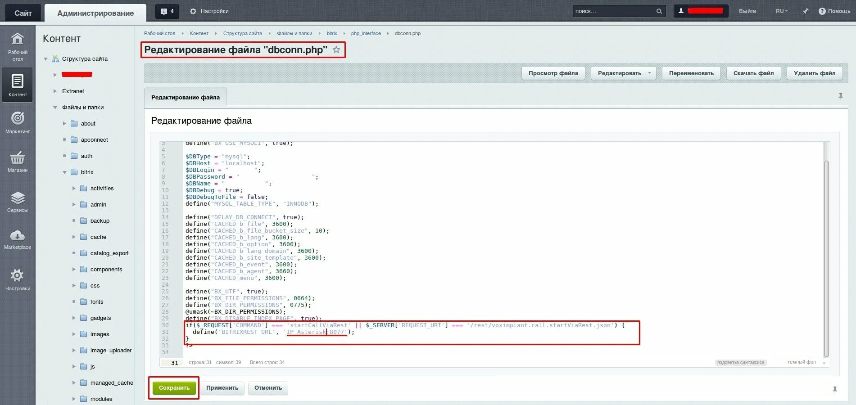
Task: Click the search magnifier icon
Action: 659,11
